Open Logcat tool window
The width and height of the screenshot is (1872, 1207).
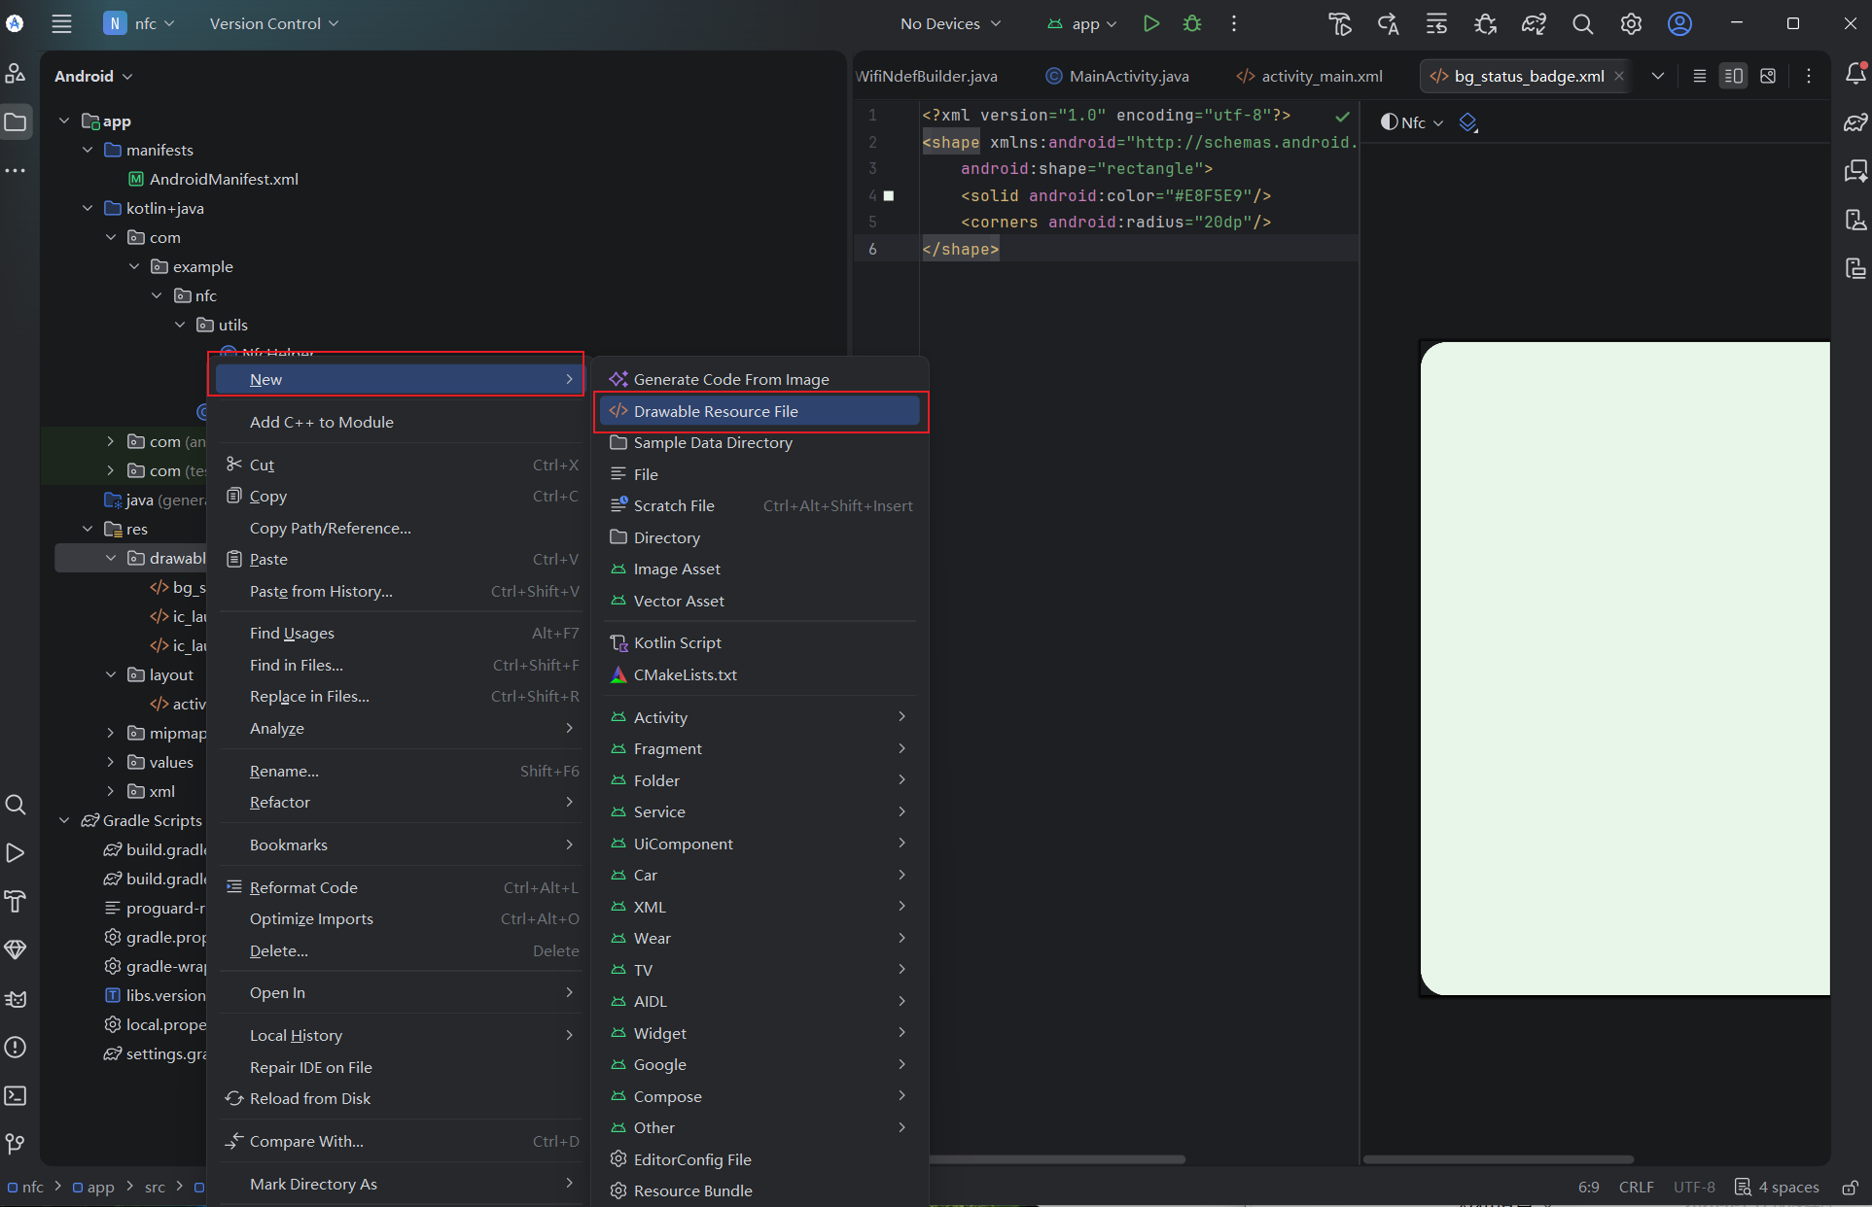[x=16, y=999]
